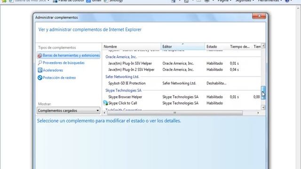The image size is (301, 169).
Task: Sort by Tiempo de... column header
Action: [x=240, y=46]
